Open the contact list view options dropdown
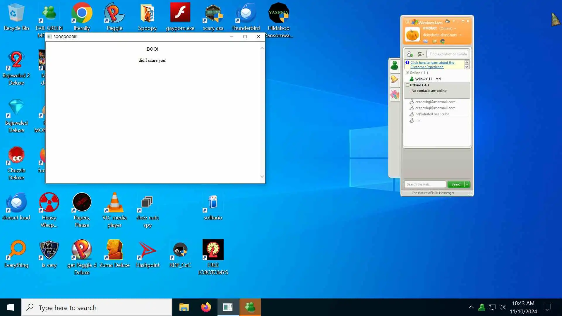Viewport: 562px width, 316px height. tap(421, 54)
